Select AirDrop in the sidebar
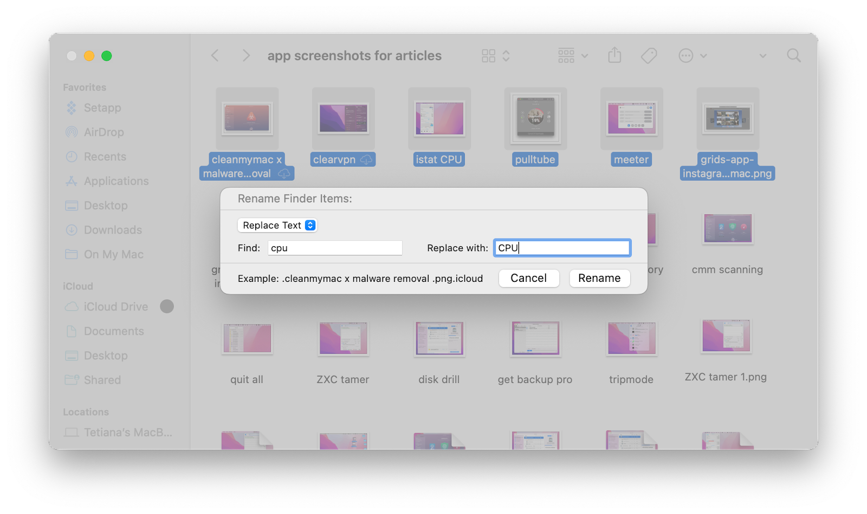This screenshot has height=514, width=867. click(x=103, y=132)
